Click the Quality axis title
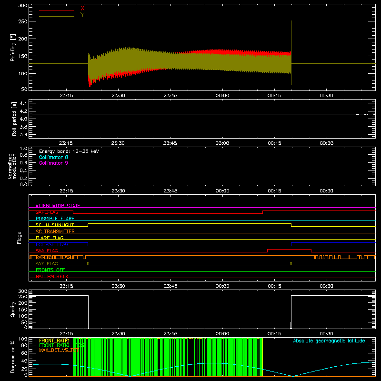 (13, 309)
